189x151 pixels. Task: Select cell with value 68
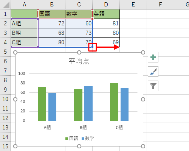(x=52, y=33)
